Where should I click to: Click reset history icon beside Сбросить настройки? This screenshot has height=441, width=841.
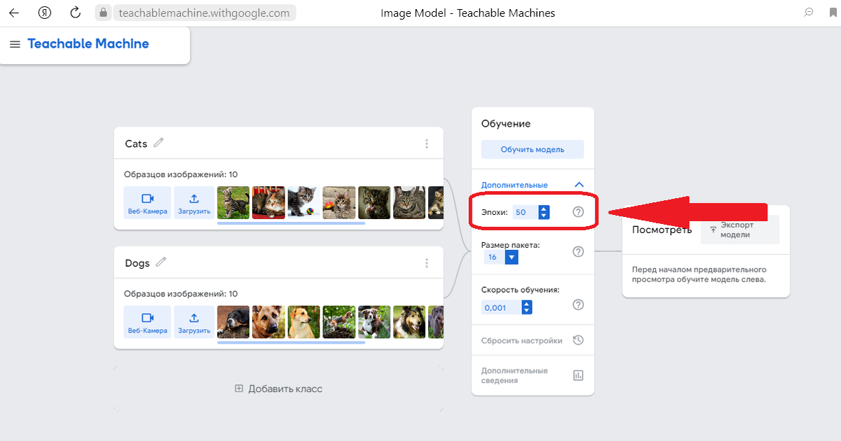click(x=578, y=340)
